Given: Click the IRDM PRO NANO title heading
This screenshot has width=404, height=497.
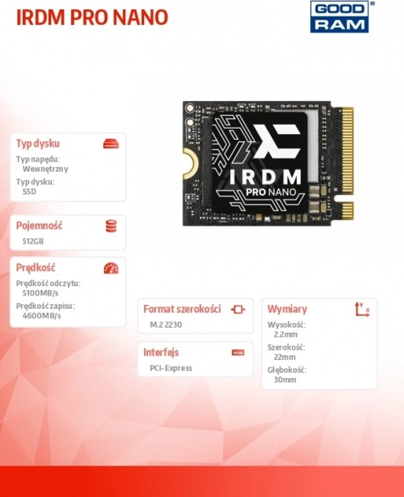Looking at the screenshot, I should point(92,17).
